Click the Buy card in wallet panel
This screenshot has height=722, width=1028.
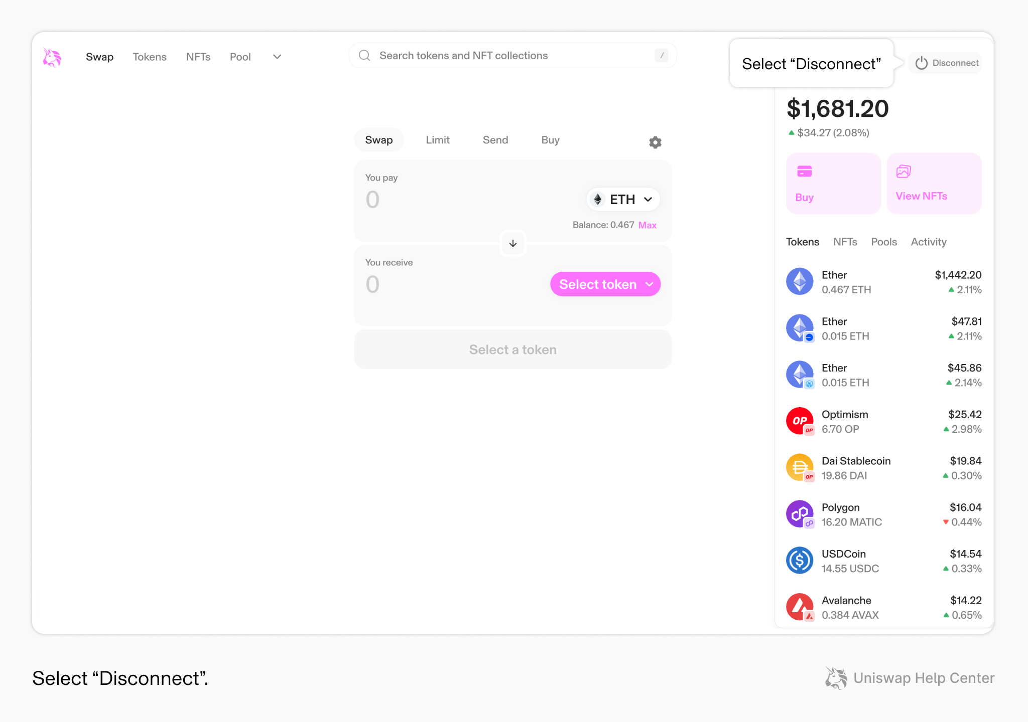point(833,184)
